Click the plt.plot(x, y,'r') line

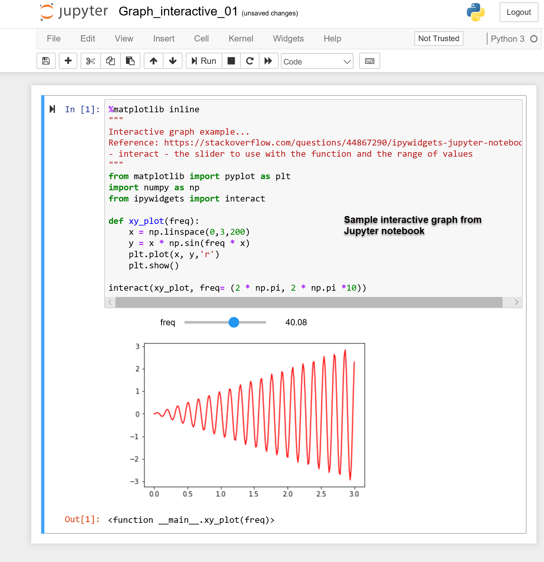(x=174, y=254)
